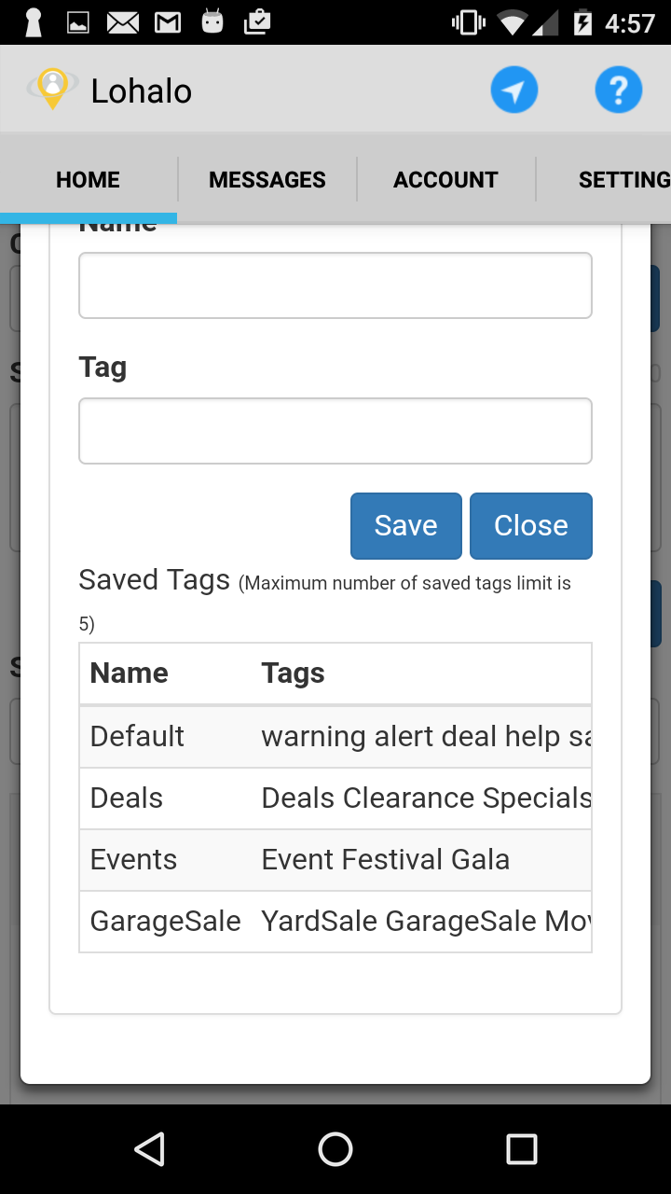Switch to the Messages tab
Screen dimensions: 671x1194
pyautogui.click(x=267, y=180)
